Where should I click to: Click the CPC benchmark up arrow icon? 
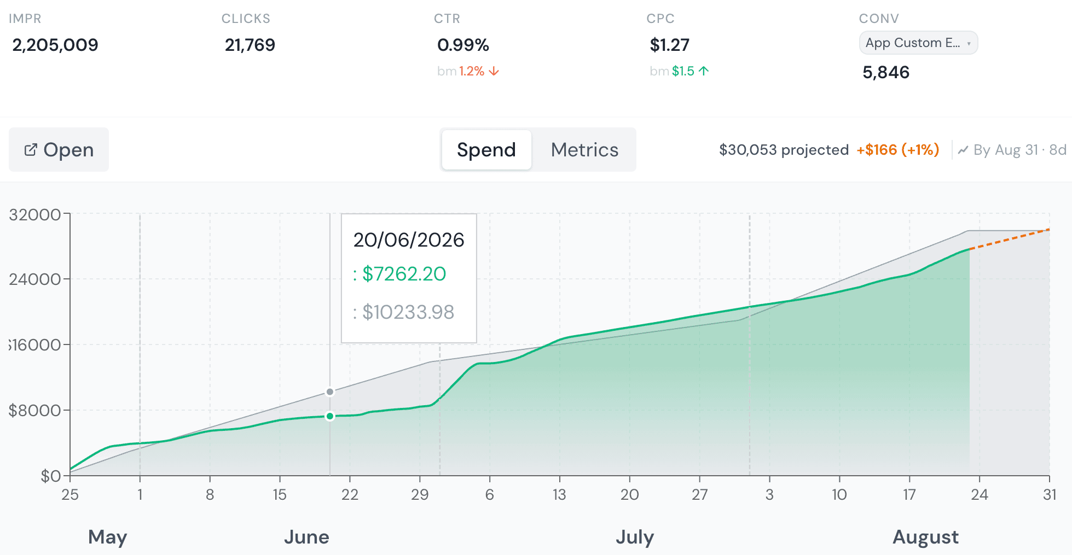[704, 71]
